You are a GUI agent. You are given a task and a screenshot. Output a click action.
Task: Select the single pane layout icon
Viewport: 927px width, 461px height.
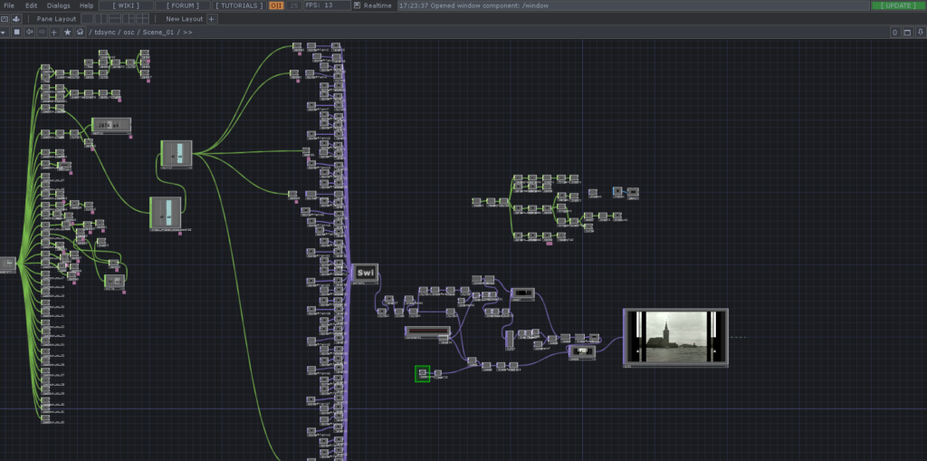pos(87,18)
